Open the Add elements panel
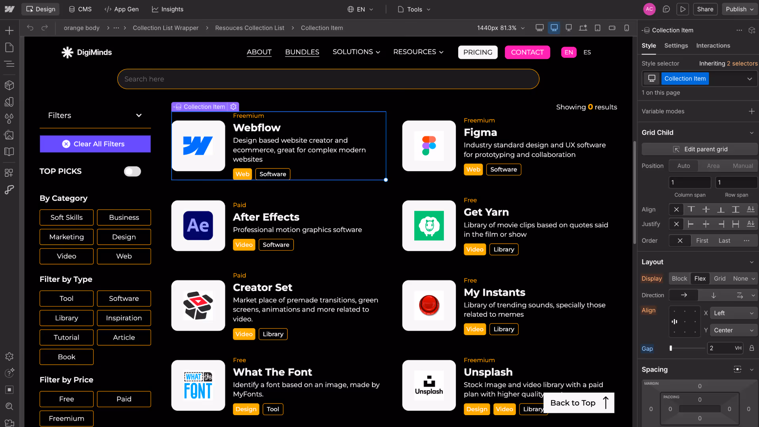Viewport: 759px width, 427px height. coord(9,30)
